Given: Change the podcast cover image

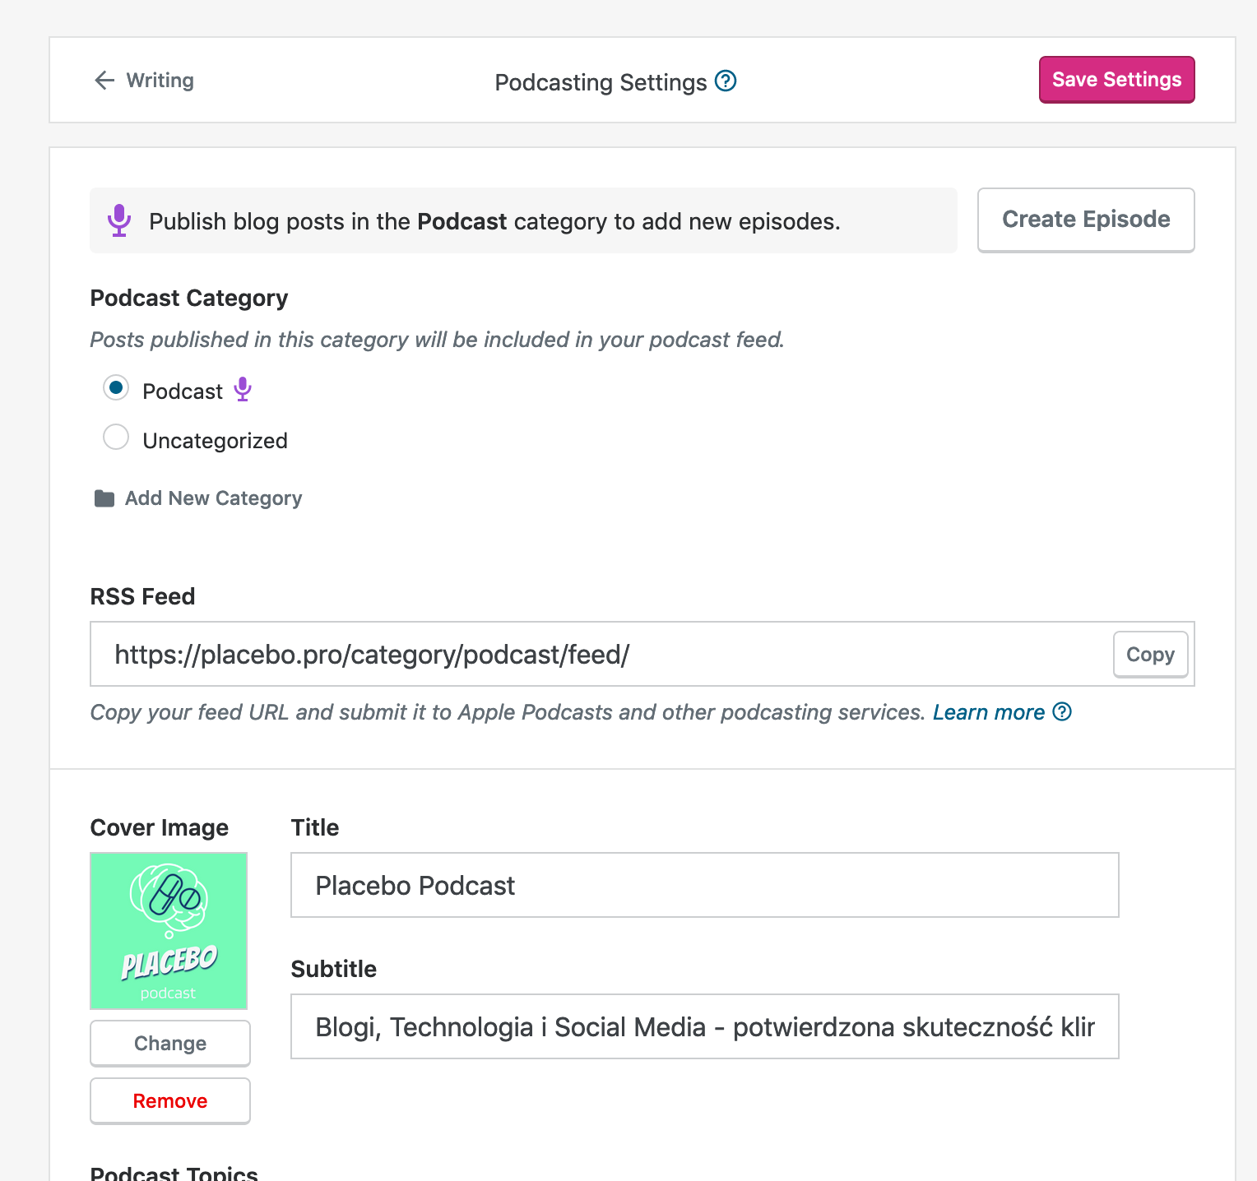Looking at the screenshot, I should tap(170, 1043).
